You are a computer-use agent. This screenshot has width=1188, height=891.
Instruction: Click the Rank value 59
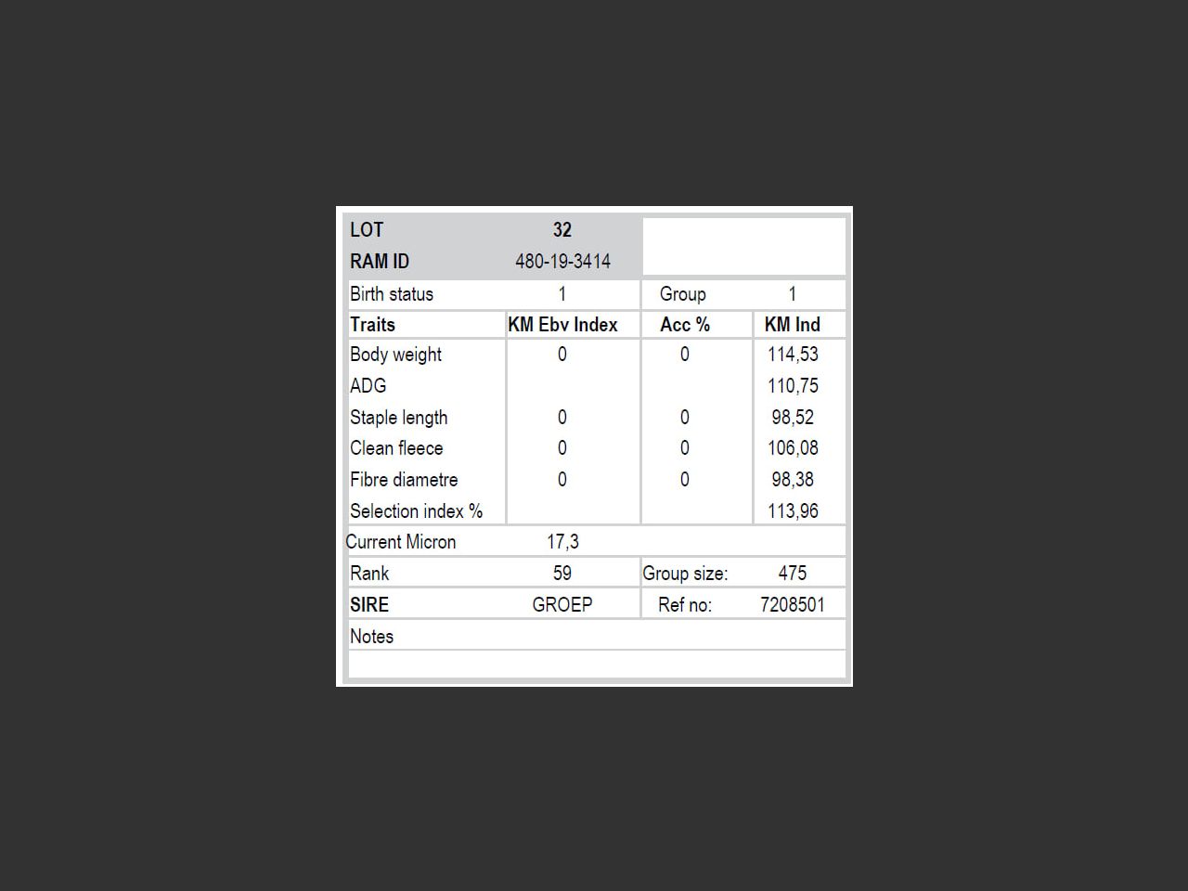click(x=562, y=574)
